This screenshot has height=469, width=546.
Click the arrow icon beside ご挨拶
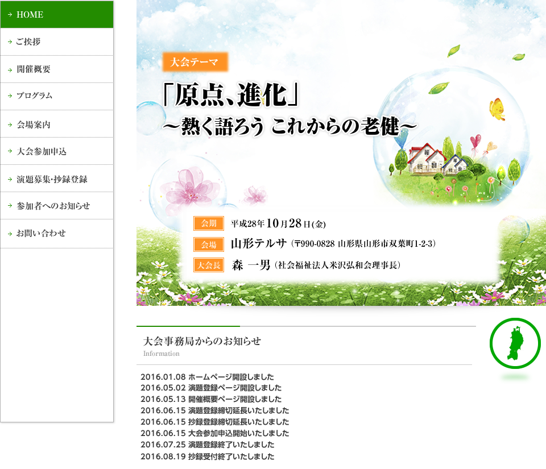pos(10,41)
